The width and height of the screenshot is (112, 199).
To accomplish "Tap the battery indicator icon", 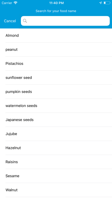I will point(107,3).
